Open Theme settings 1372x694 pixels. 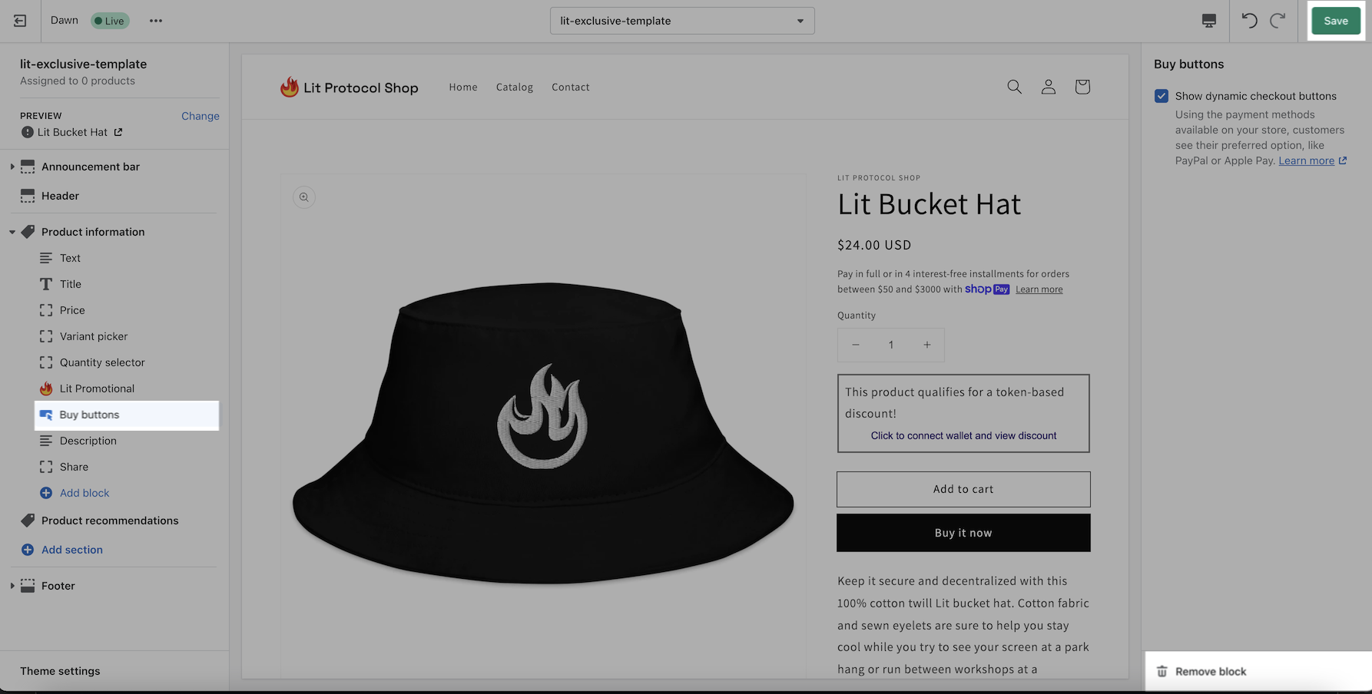click(60, 671)
